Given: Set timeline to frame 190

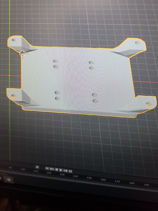Looking at the screenshot, I should (x=146, y=185).
